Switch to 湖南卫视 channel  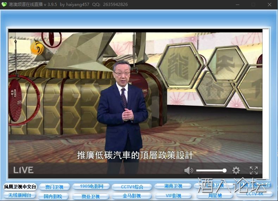tap(173, 186)
